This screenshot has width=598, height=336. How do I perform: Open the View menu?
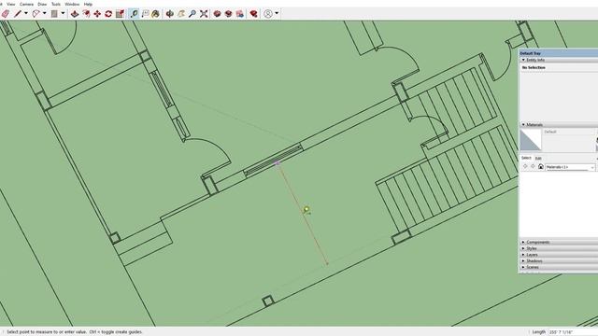11,4
